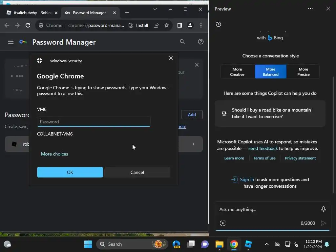
Task: Open Task View on taskbar
Action: [x=191, y=244]
